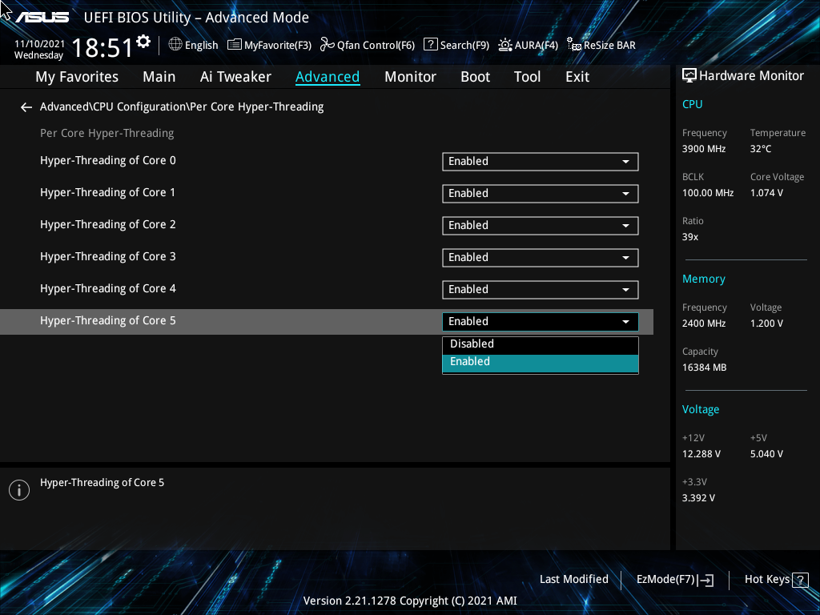Click the settings gear next to the clock
The image size is (820, 615).
point(143,42)
